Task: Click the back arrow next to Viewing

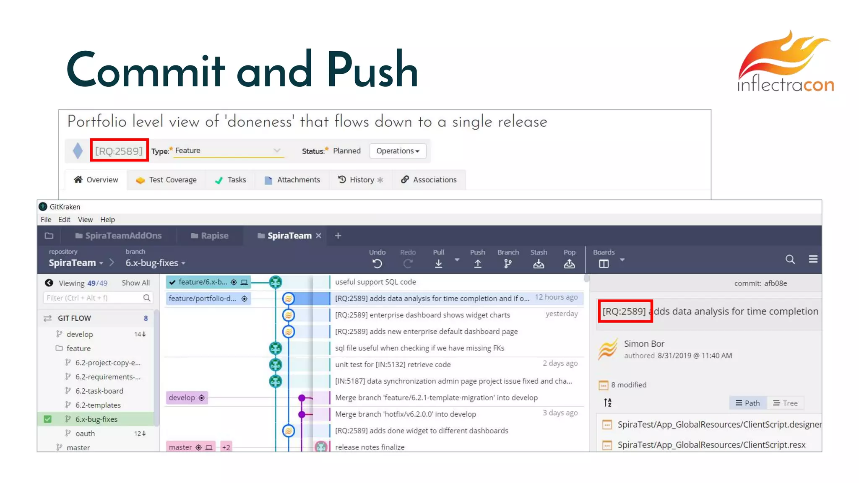Action: (49, 283)
